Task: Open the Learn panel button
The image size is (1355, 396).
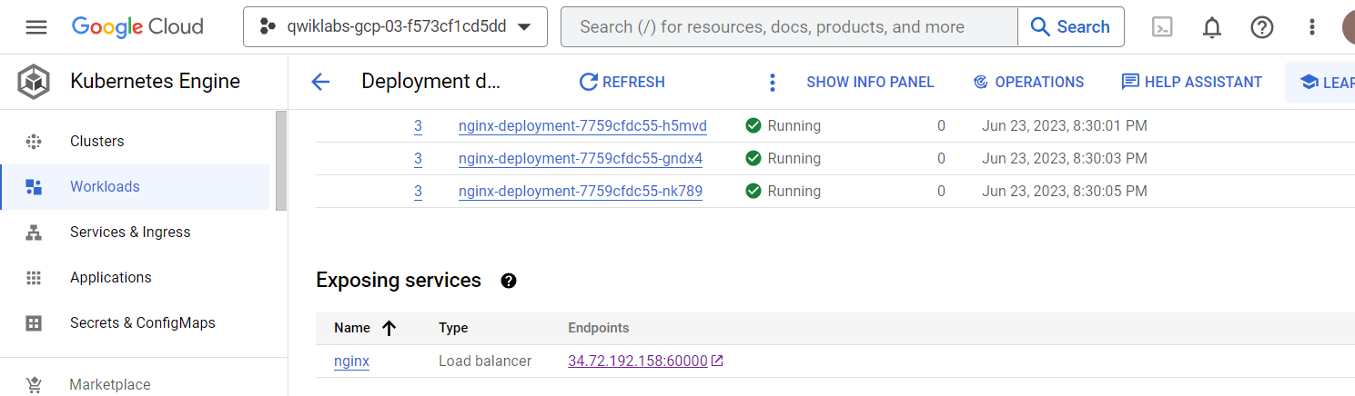Action: tap(1320, 82)
